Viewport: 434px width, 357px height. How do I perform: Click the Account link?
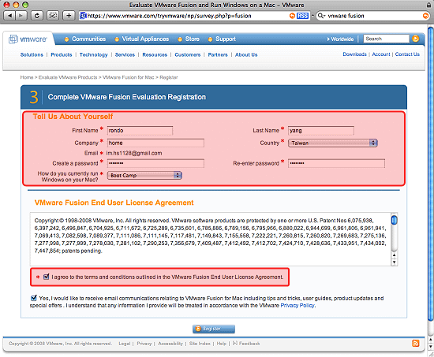pos(381,54)
